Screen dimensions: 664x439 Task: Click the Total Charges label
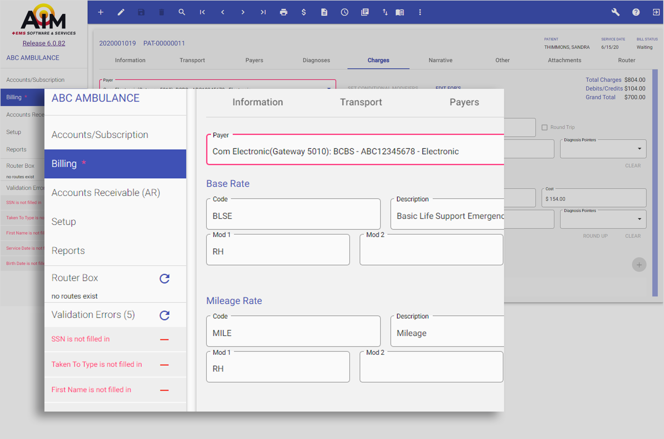click(x=603, y=80)
